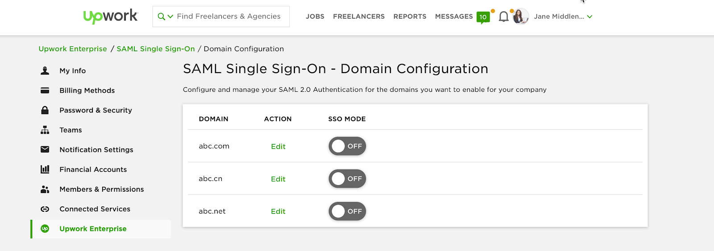Click the Upwork logo
The height and width of the screenshot is (251, 714).
click(110, 16)
